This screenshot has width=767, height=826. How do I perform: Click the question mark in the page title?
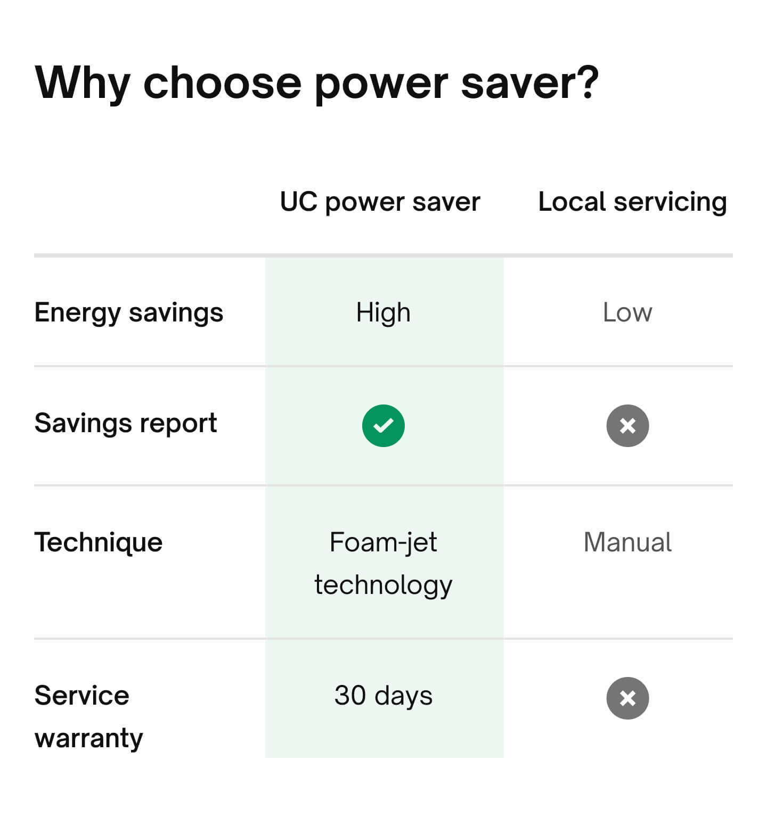point(587,83)
